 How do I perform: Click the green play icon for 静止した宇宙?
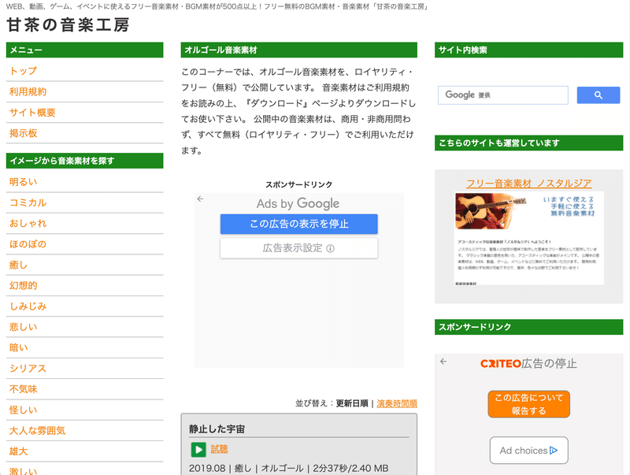198,450
